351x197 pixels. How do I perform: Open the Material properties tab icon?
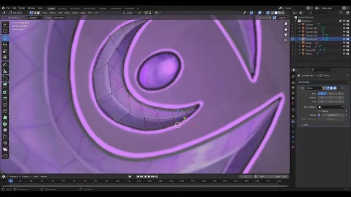coord(293,147)
